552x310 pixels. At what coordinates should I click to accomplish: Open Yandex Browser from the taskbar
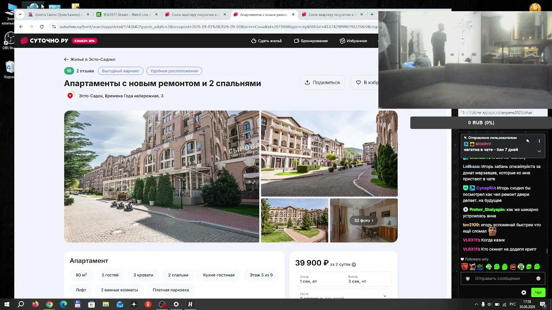(148, 304)
